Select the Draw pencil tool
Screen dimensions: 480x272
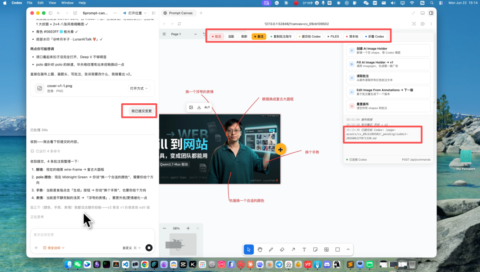pyautogui.click(x=271, y=250)
